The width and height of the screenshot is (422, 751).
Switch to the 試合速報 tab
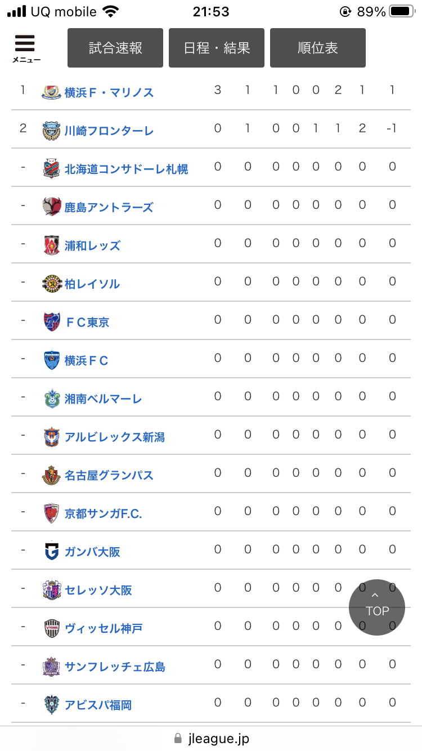point(115,48)
